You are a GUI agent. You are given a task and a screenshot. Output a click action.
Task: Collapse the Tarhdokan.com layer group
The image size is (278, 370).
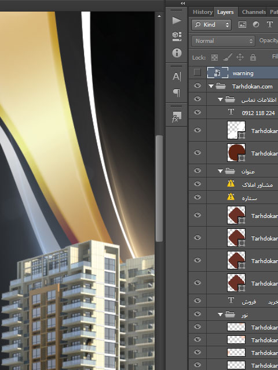tap(211, 86)
